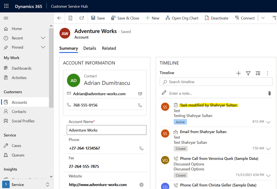Click the phone icon beside +27-264-1234567
The image size is (277, 189).
(141, 148)
